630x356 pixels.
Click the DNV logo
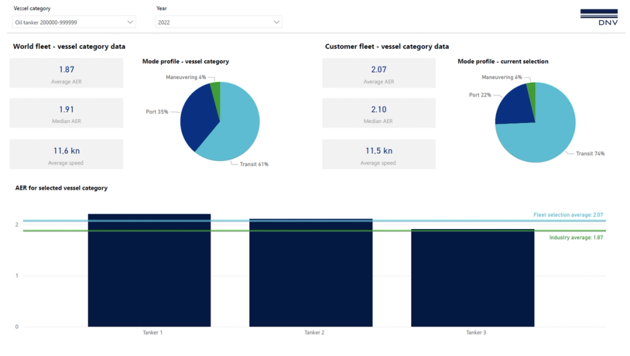coord(598,17)
